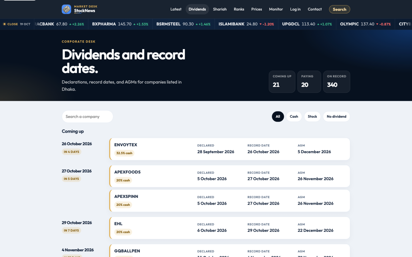Click the StockNews newspaper logo icon
Screen dimensions: 412x257
coord(66,9)
